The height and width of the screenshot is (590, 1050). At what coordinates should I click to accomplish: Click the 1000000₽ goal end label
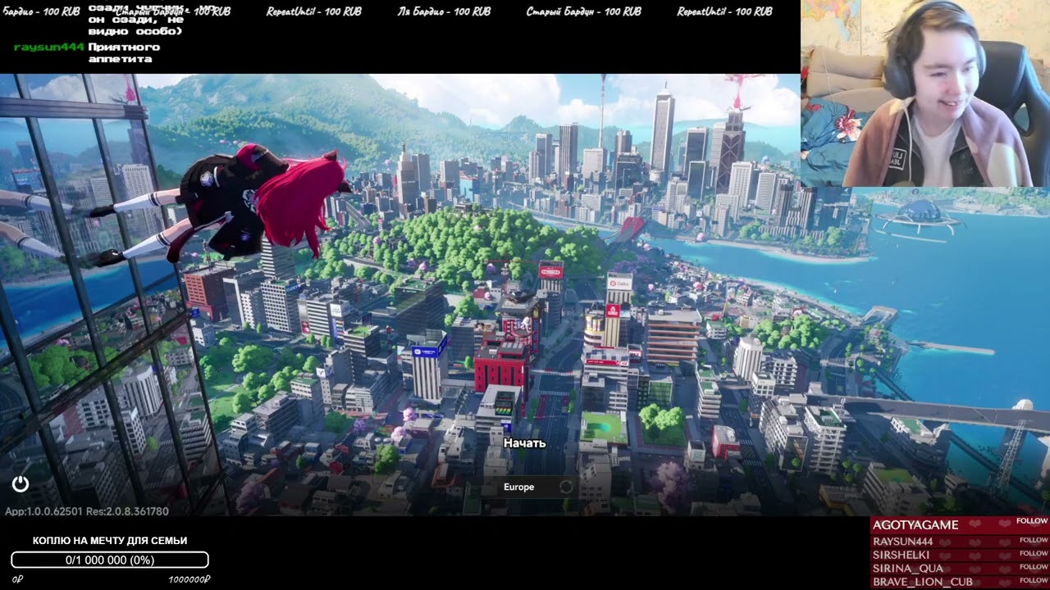tap(189, 579)
